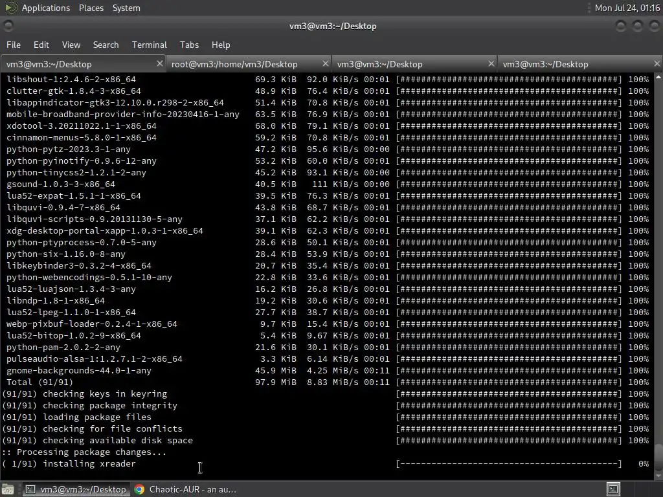Click 'checking package integrity' text
663x497 pixels.
[110, 405]
